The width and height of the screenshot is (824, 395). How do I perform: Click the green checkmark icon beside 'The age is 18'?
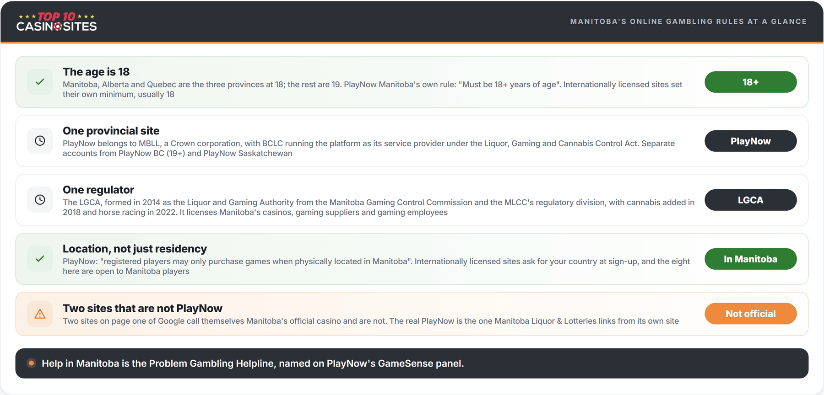40,82
